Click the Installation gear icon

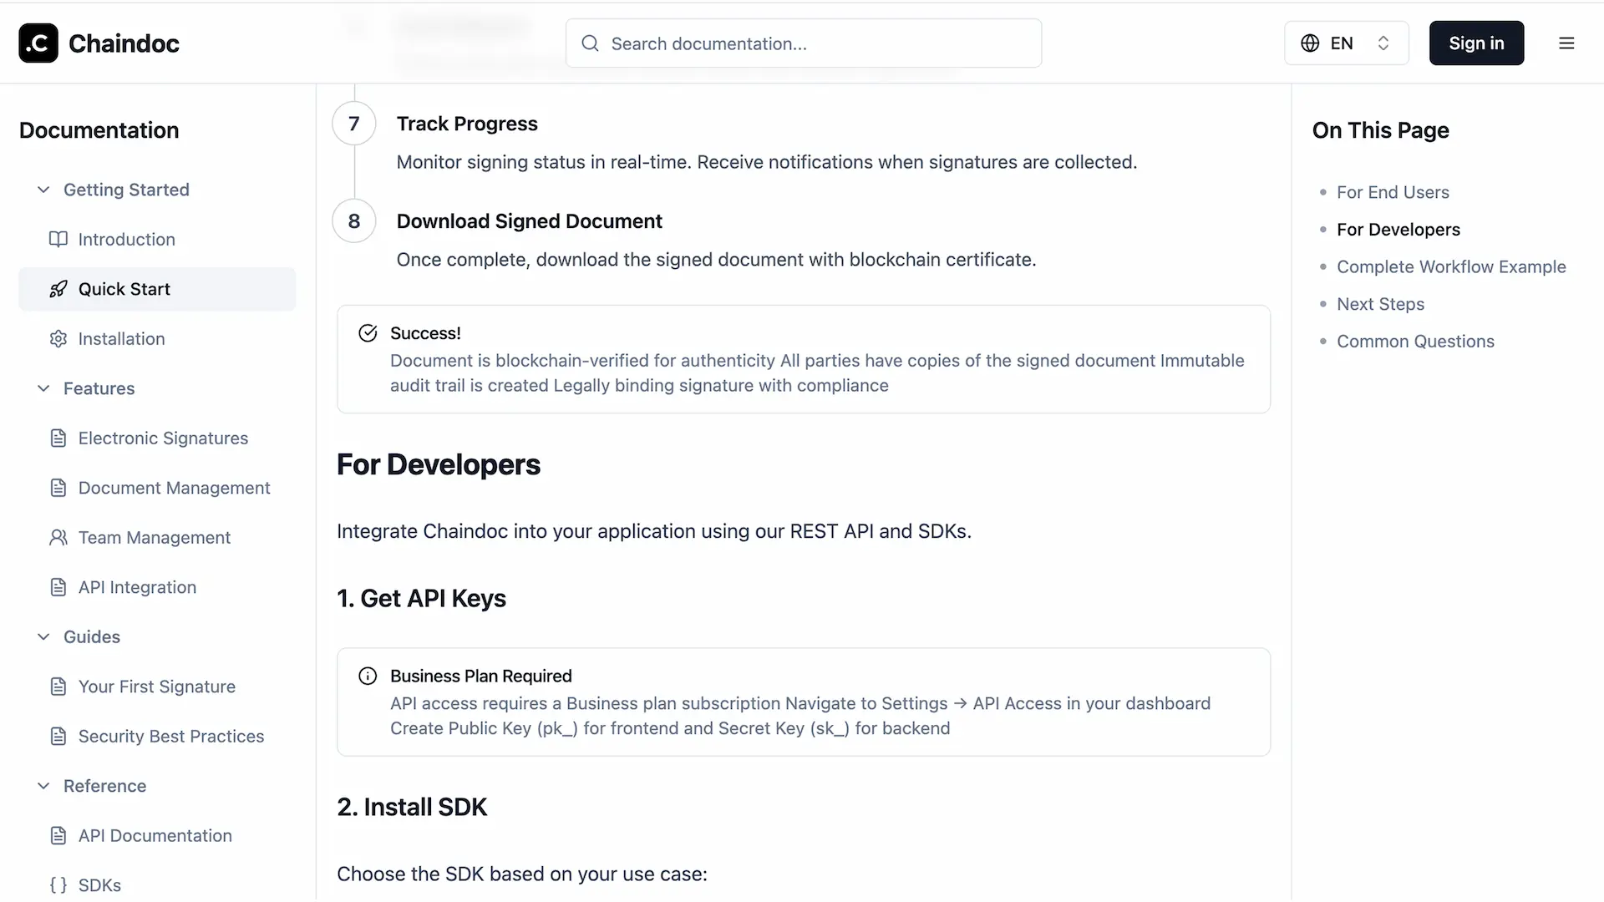[58, 338]
